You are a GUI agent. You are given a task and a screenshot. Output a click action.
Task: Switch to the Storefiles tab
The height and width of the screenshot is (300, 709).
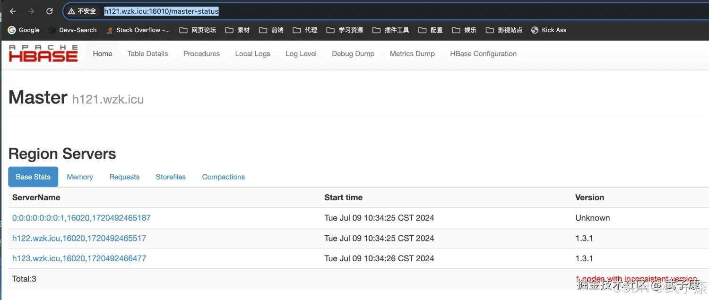[171, 177]
